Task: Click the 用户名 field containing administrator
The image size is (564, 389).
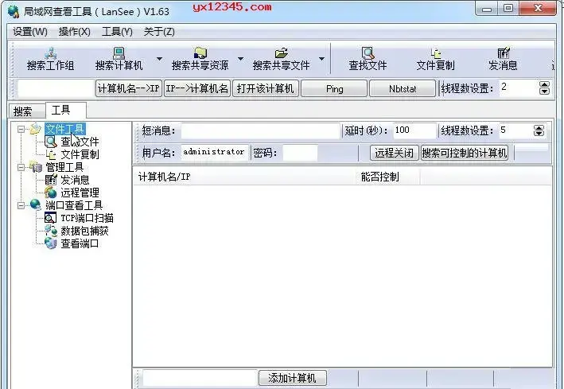Action: pyautogui.click(x=214, y=153)
